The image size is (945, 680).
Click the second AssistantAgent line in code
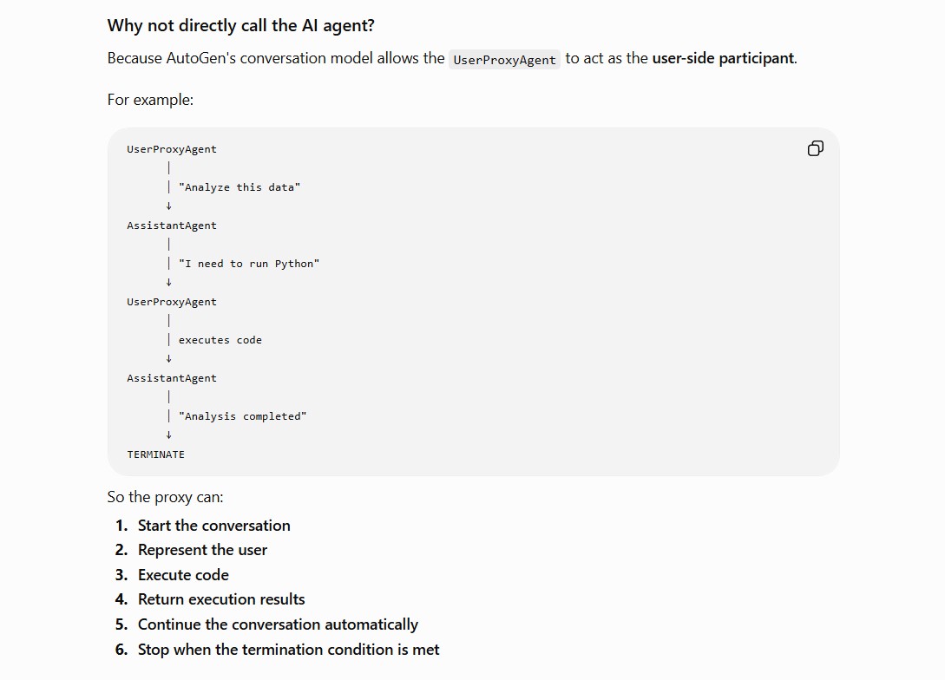(172, 378)
